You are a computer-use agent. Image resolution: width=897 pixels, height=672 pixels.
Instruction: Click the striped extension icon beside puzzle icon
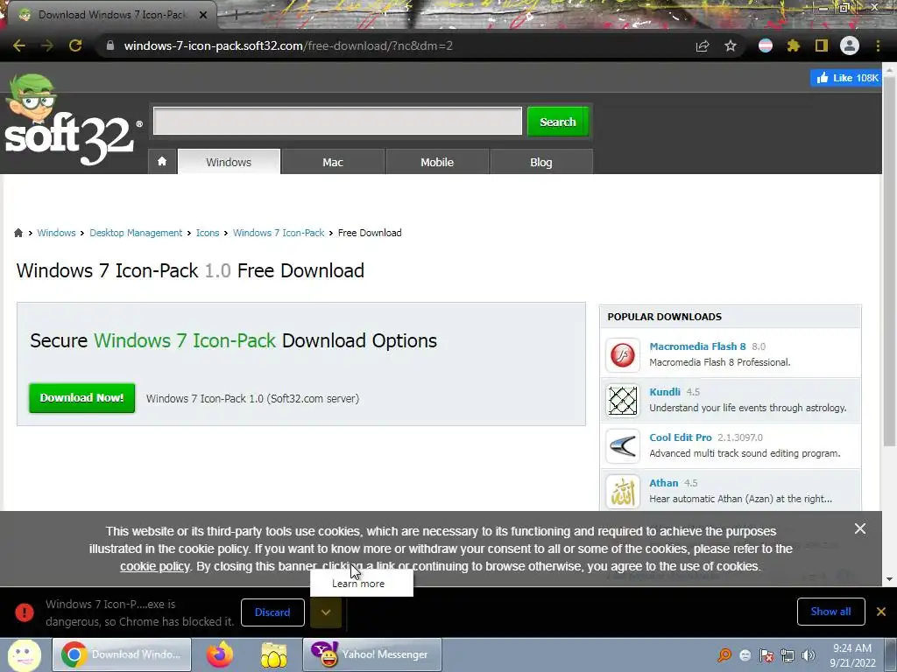coord(766,45)
